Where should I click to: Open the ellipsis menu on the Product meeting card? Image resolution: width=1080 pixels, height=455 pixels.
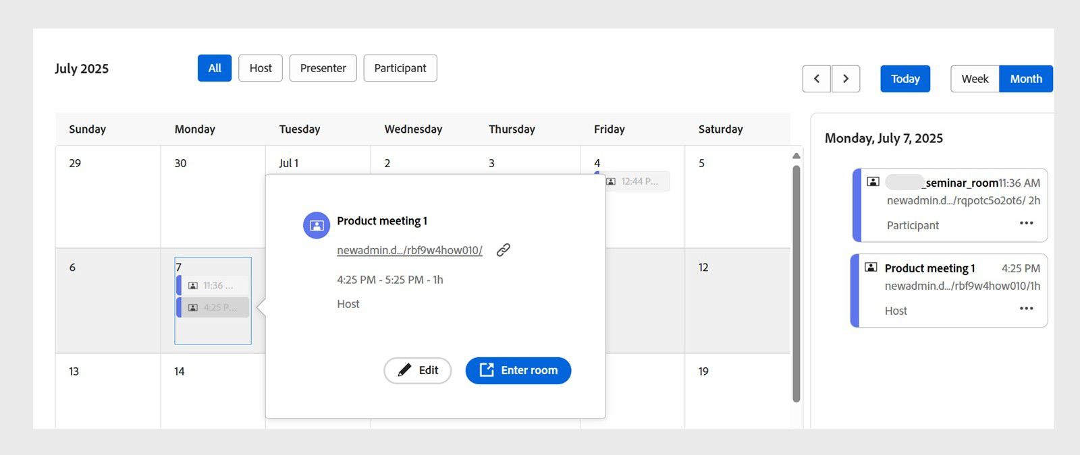(1026, 308)
